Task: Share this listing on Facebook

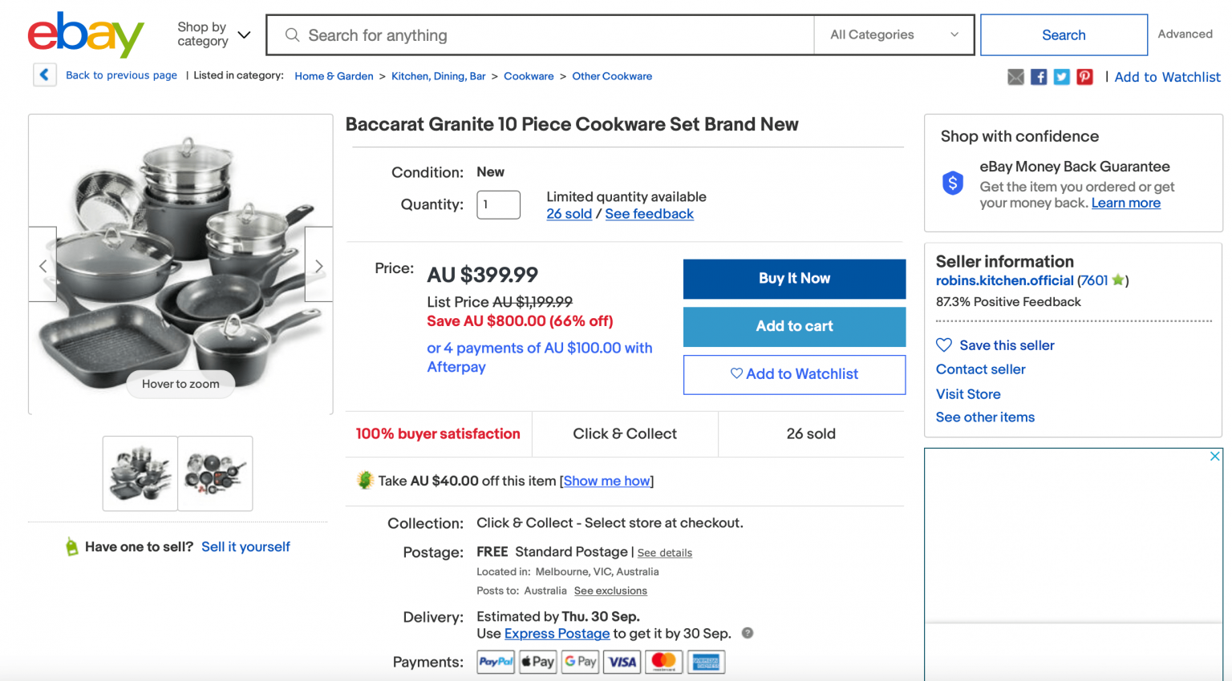Action: [x=1038, y=76]
